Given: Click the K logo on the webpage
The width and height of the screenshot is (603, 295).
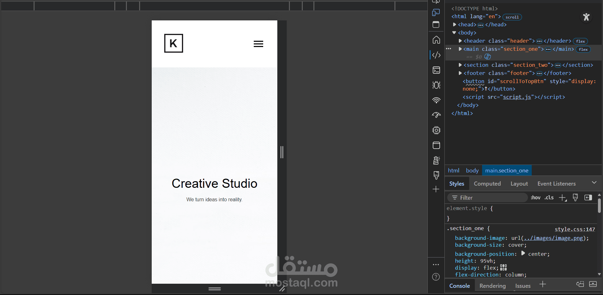Looking at the screenshot, I should [x=173, y=43].
